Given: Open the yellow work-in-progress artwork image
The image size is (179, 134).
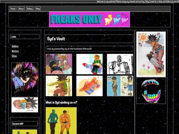Looking at the screenshot, I should click(61, 120).
